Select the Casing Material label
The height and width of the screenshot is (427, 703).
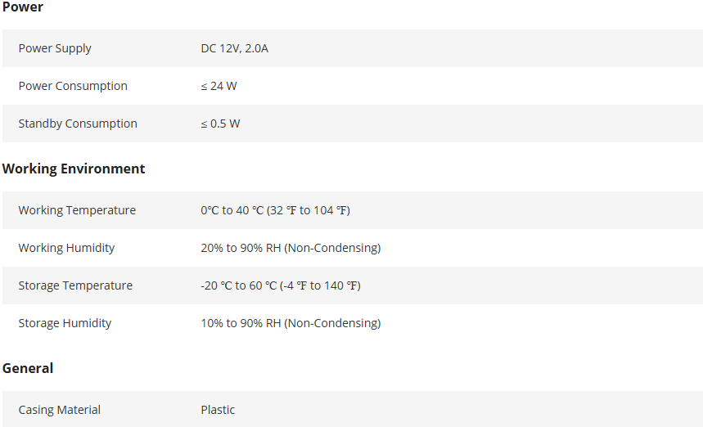coord(60,410)
